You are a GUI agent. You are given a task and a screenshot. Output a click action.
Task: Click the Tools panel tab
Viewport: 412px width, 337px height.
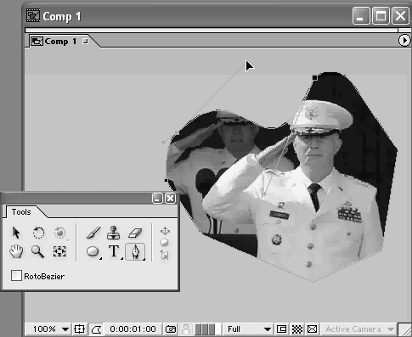(21, 212)
